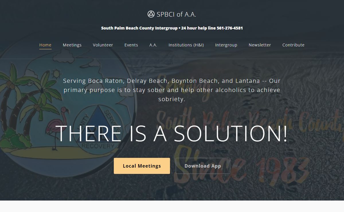Click the AA triangle-in-circle logo icon

pyautogui.click(x=151, y=14)
